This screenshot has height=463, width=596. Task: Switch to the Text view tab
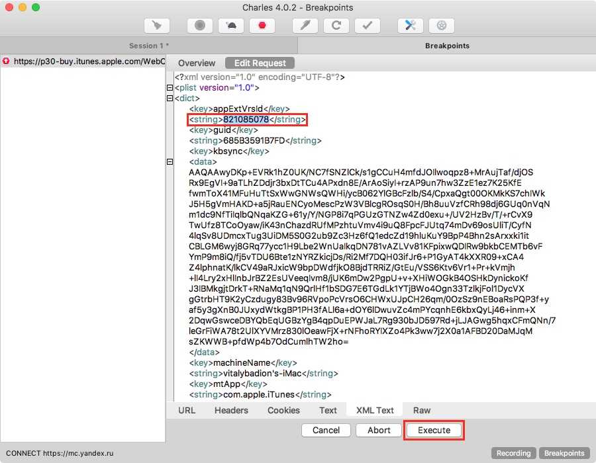click(x=328, y=410)
